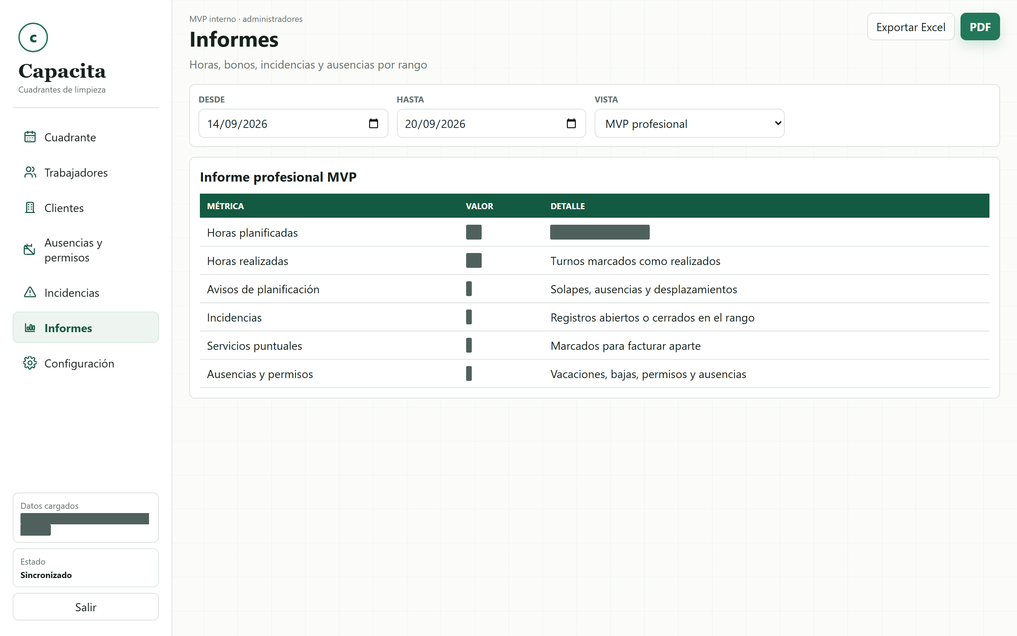Screen dimensions: 1017x636
Task: Click the Salir button
Action: coord(86,607)
